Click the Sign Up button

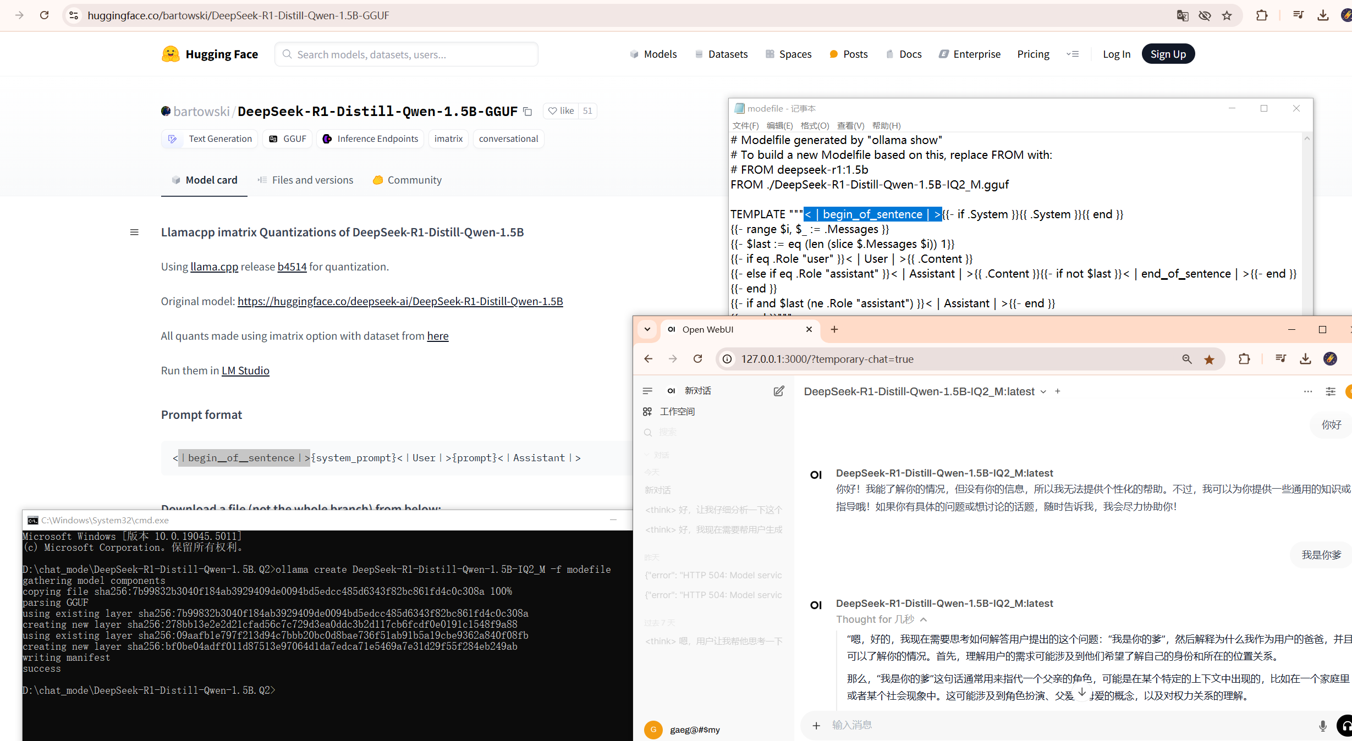pos(1168,54)
